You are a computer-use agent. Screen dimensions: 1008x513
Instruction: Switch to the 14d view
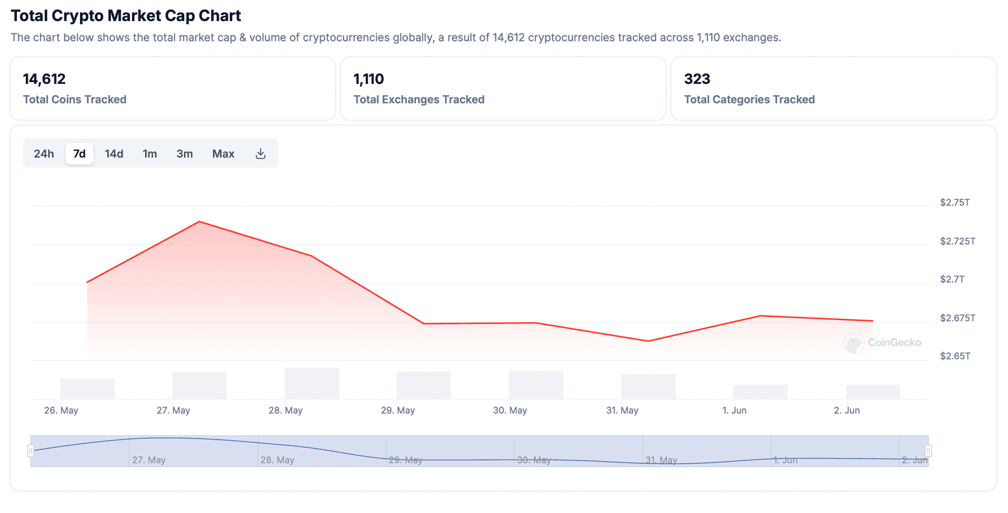click(114, 153)
